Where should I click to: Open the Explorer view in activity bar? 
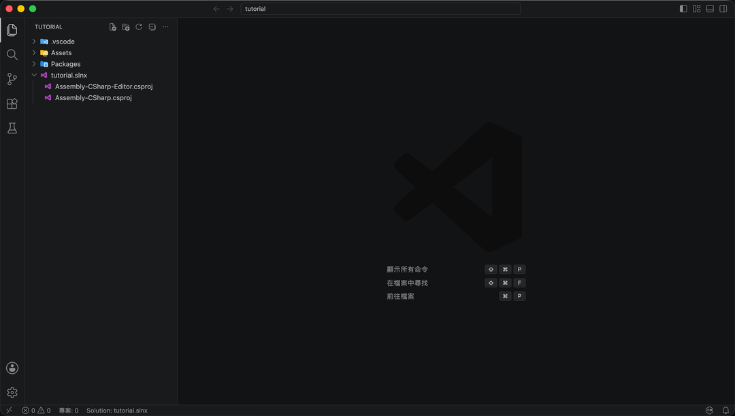[x=12, y=30]
